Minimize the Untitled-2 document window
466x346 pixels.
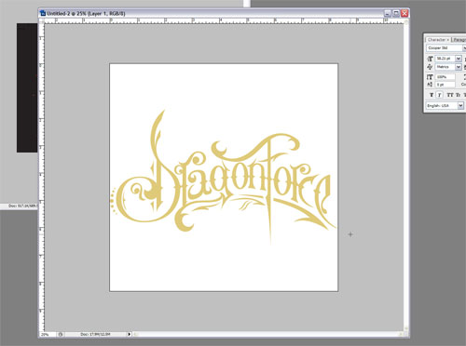pos(387,13)
